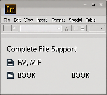107x95 pixels.
Task: Click the document icon beside BOOK
Action: [10, 75]
